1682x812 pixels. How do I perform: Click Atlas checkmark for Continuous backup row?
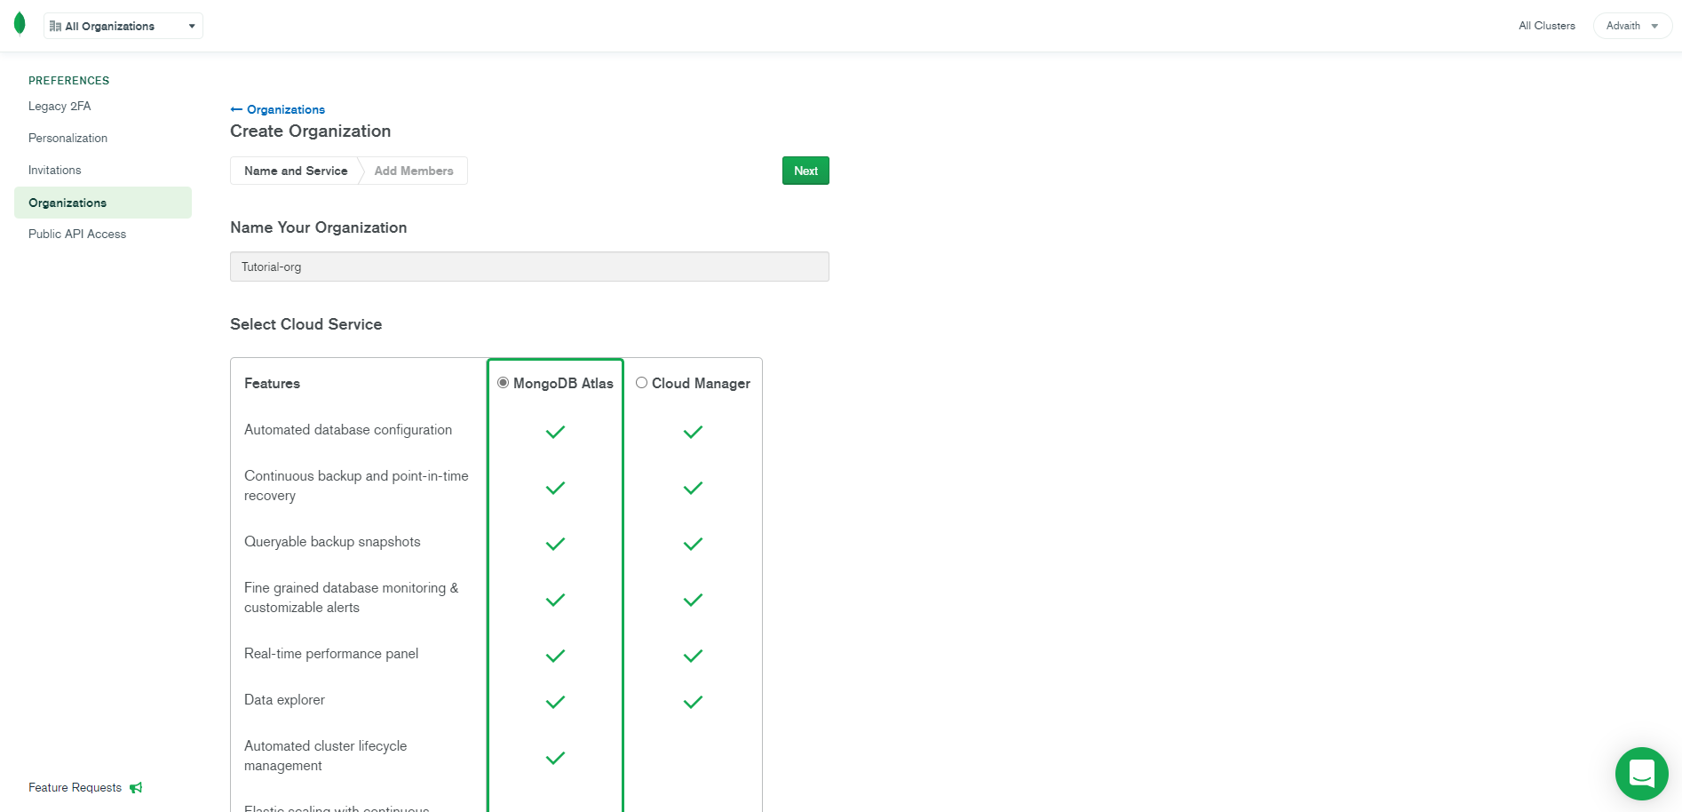pyautogui.click(x=555, y=488)
